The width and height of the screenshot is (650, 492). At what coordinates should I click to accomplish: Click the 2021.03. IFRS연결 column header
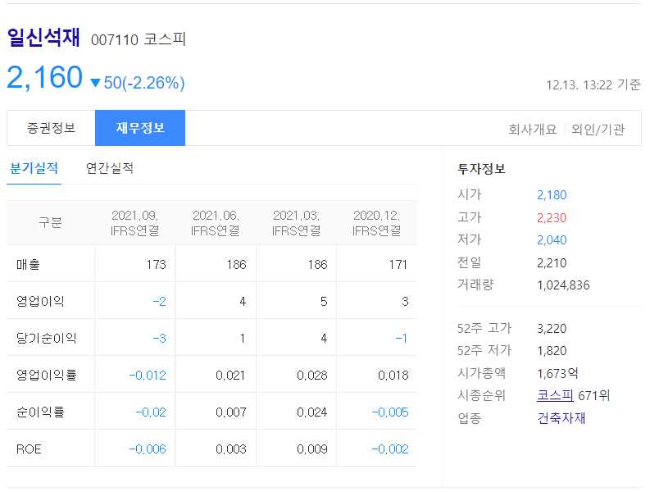[x=296, y=223]
